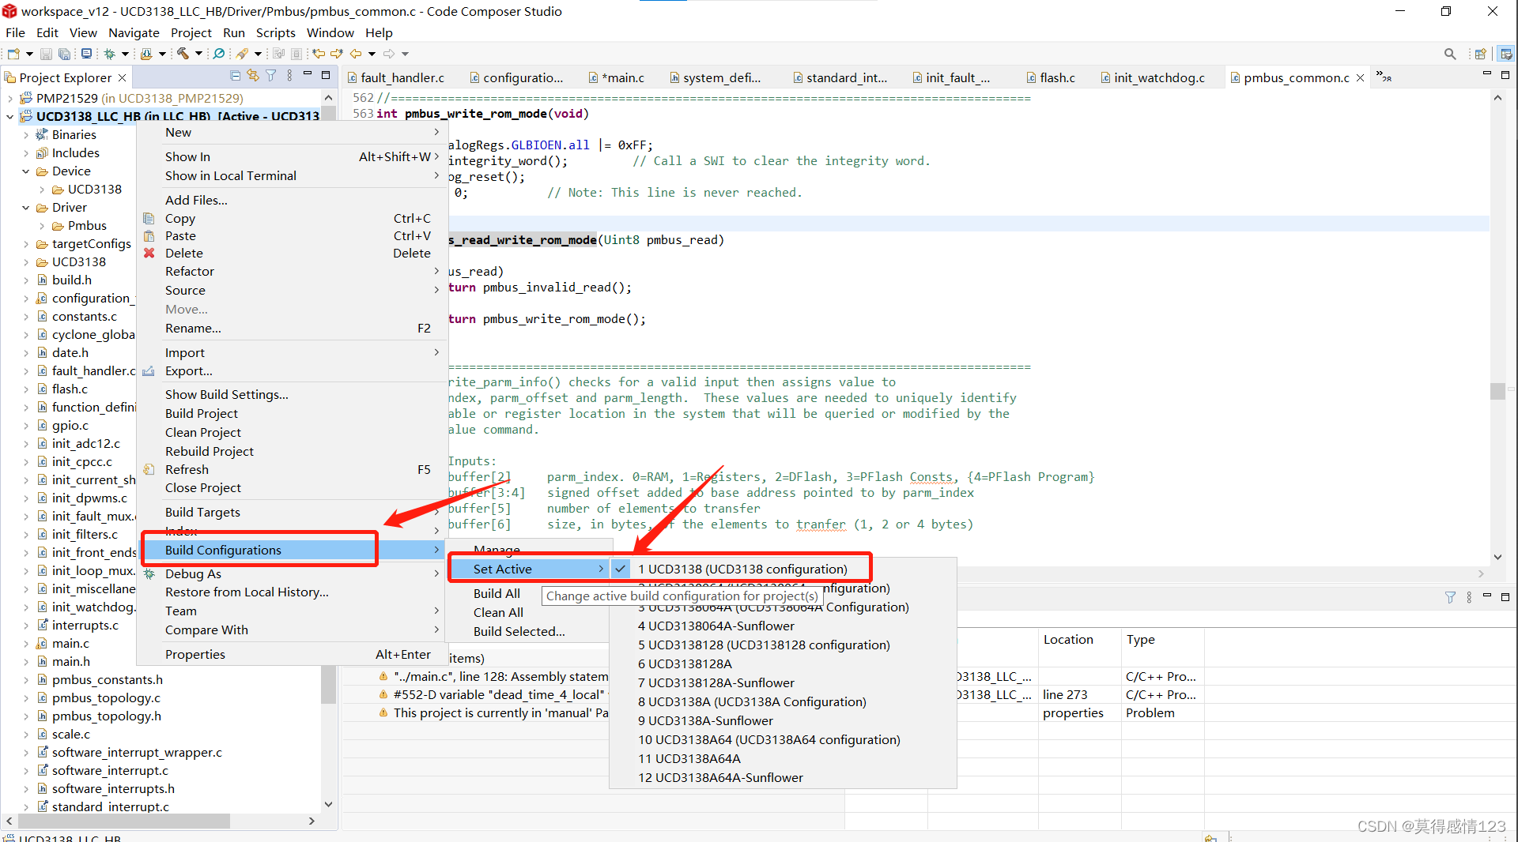Go to last edit location arrow
Image resolution: width=1518 pixels, height=842 pixels.
click(x=319, y=54)
